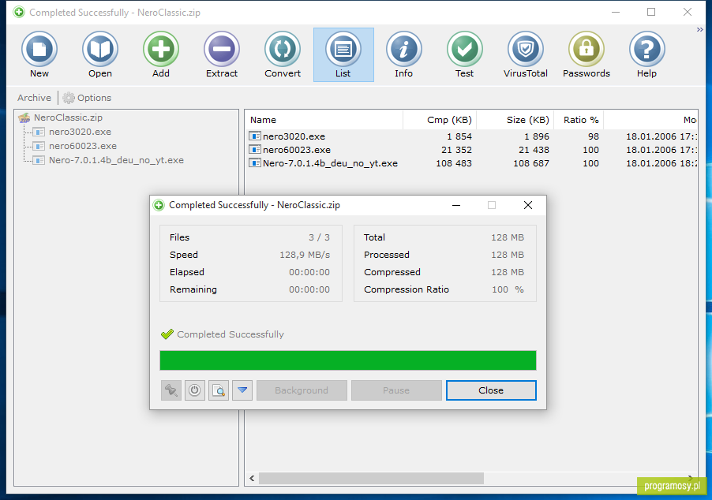
Task: Click the green Add files icon
Action: coord(161,49)
